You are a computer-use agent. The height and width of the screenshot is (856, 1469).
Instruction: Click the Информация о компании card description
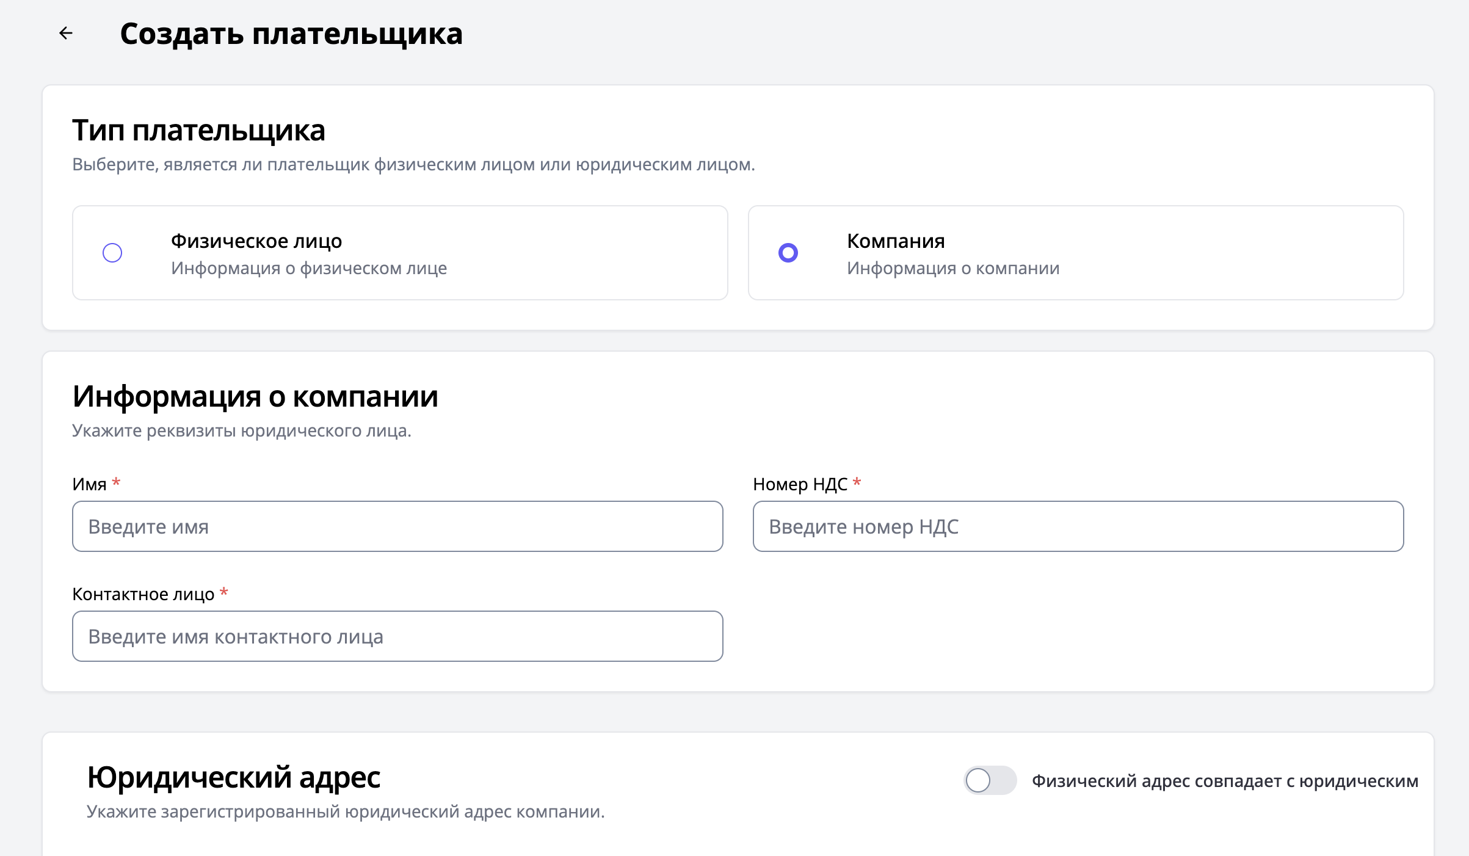(x=953, y=268)
